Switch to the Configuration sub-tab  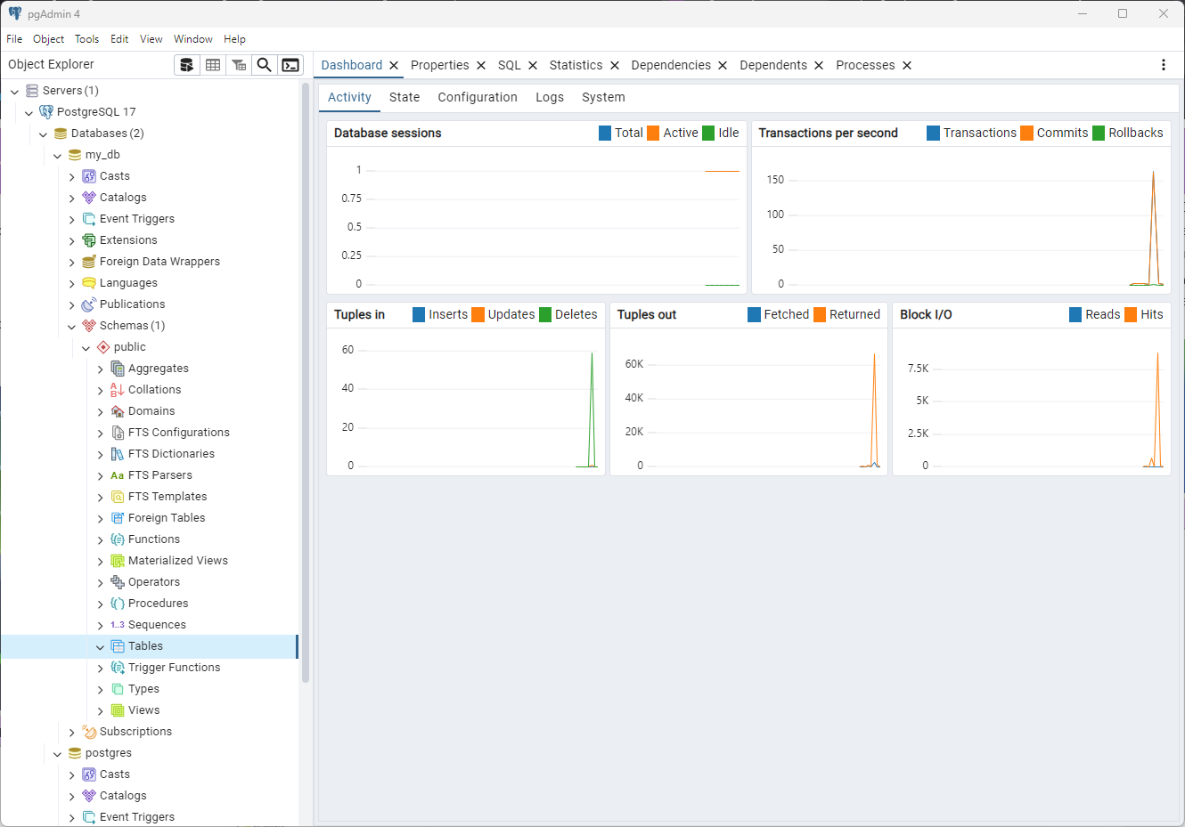point(478,97)
